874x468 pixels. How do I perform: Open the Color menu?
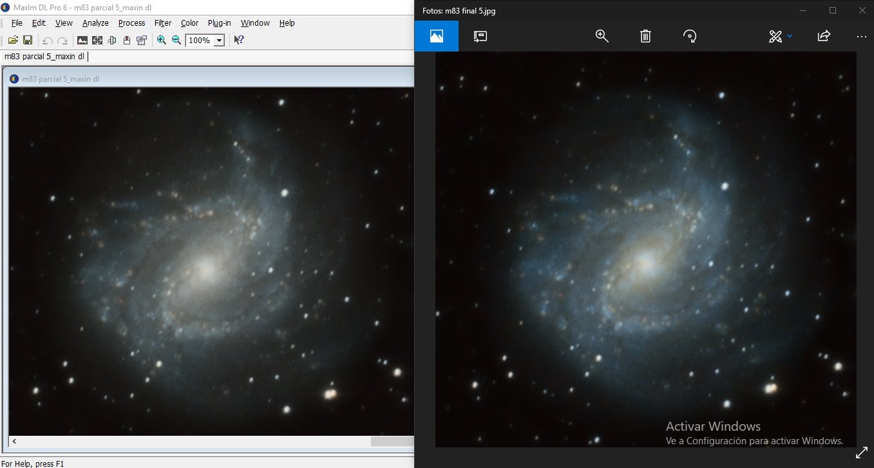coord(189,23)
